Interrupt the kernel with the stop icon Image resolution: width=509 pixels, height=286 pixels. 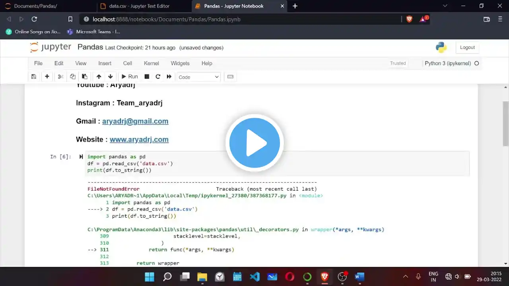click(147, 77)
